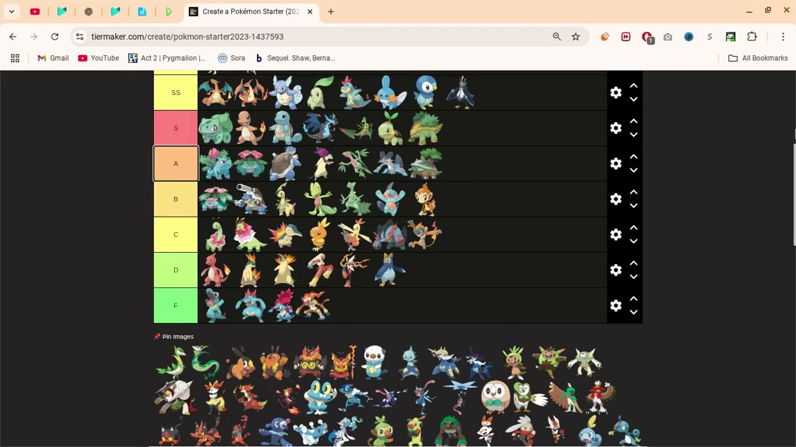This screenshot has width=796, height=447.
Task: Select Charmander in the S tier
Action: click(x=251, y=128)
